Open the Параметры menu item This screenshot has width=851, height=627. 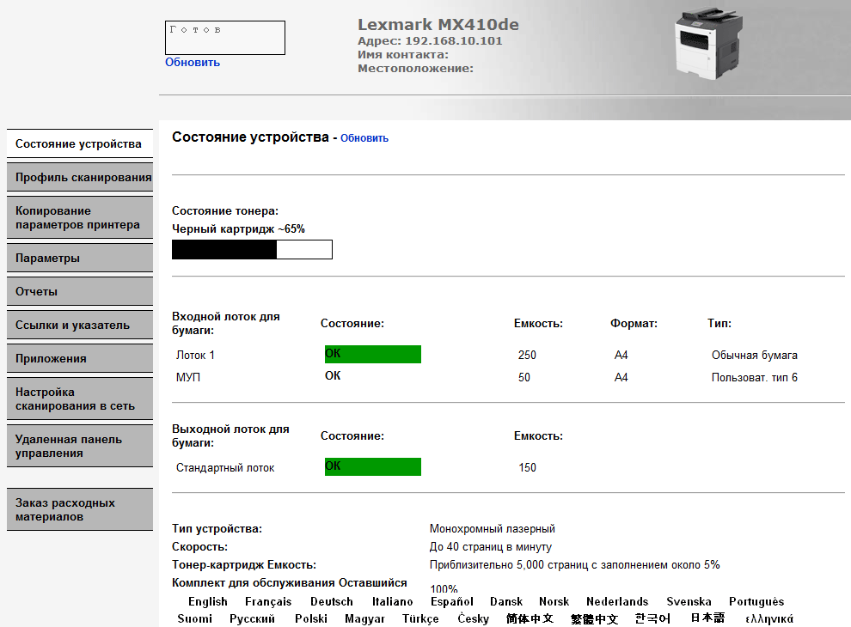[x=79, y=257]
